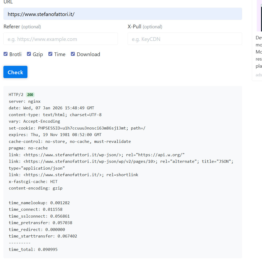Click the cache-control header line
Screen dimensions: 262x259
click(x=70, y=141)
